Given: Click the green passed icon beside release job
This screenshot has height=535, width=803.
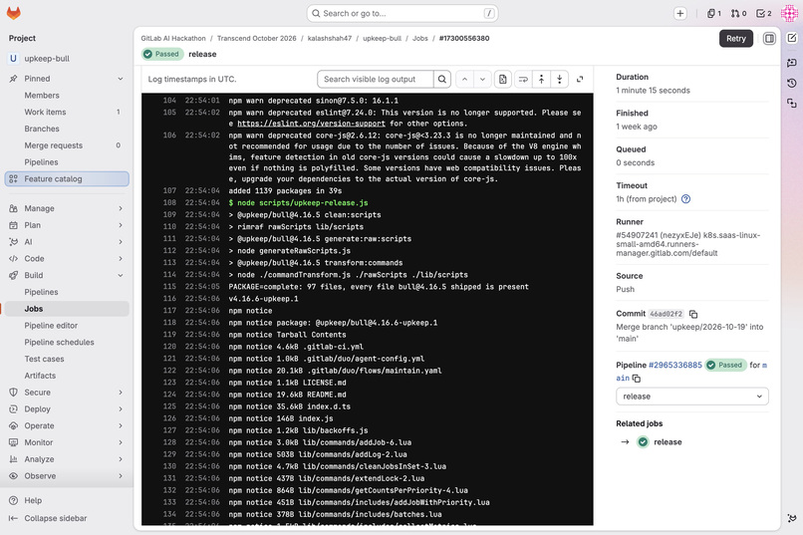Looking at the screenshot, I should click(643, 441).
